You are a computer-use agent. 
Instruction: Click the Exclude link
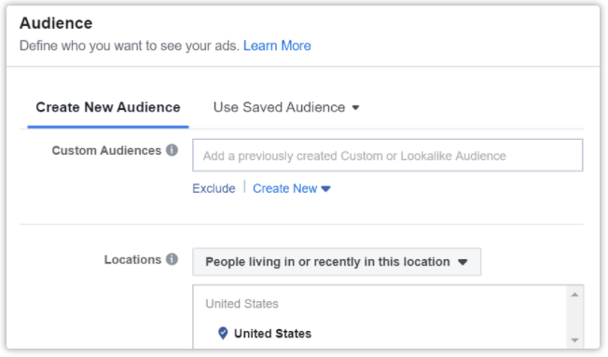tap(214, 188)
